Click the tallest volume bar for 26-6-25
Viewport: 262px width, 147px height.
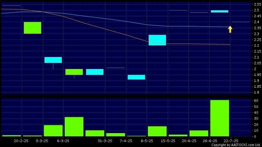tap(219, 118)
